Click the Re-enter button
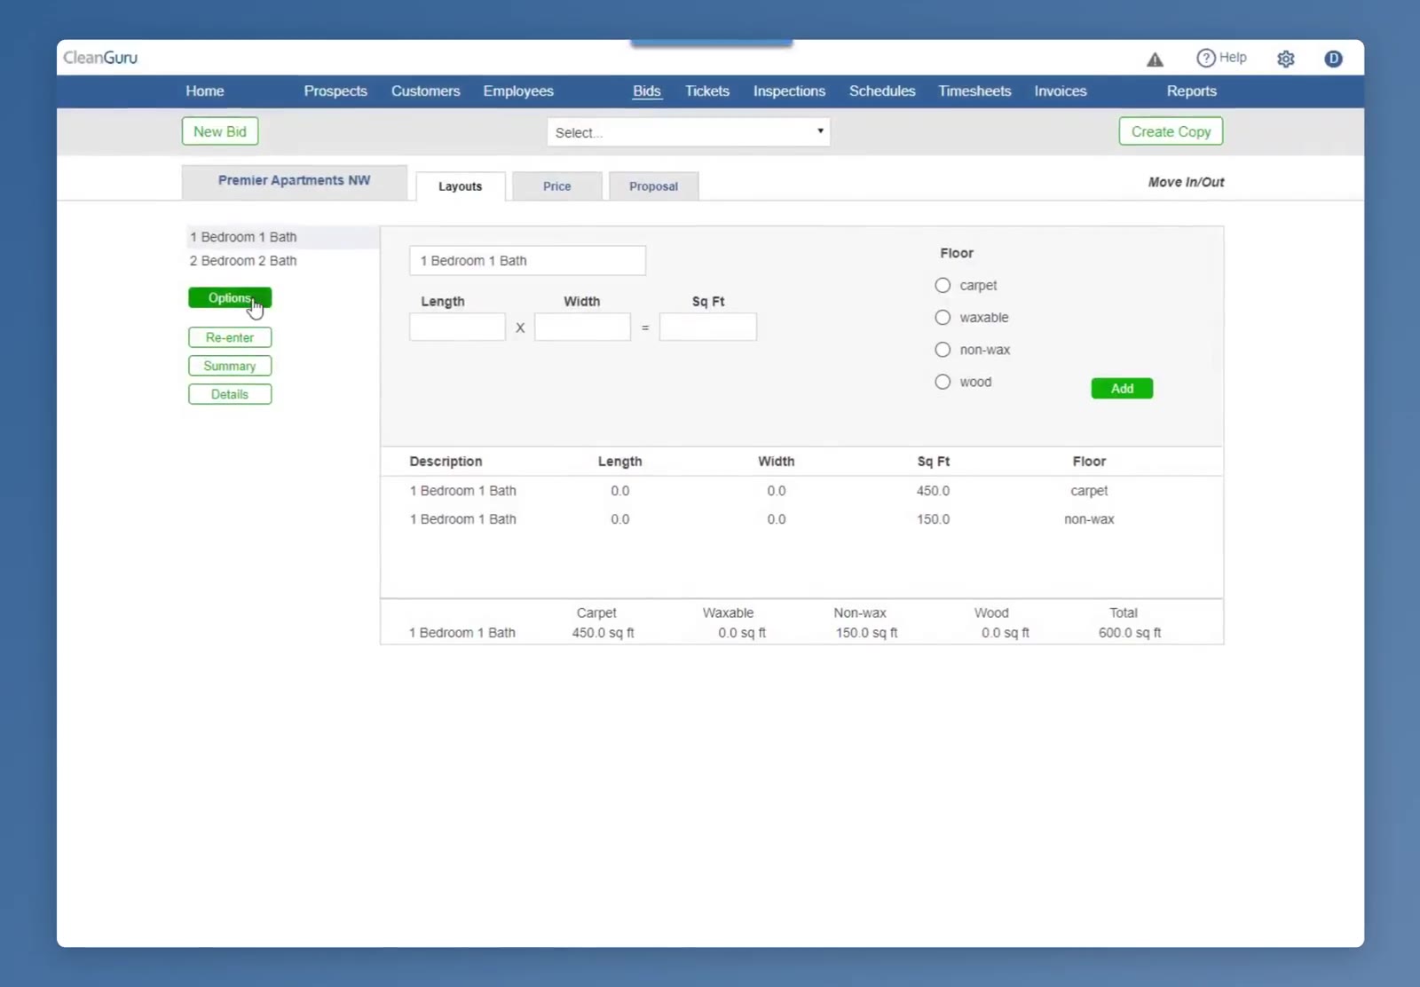This screenshot has width=1420, height=987. 230,337
